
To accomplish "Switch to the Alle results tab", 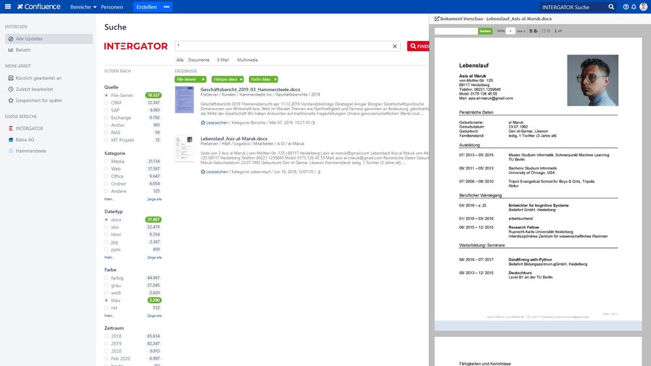I will [180, 60].
